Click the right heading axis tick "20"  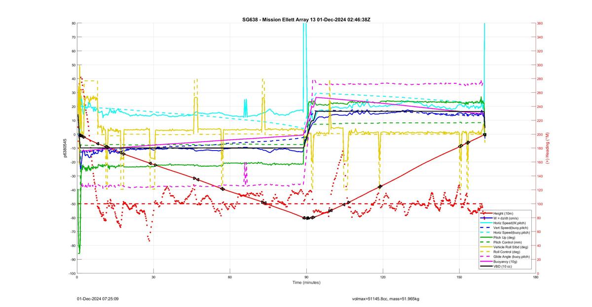pyautogui.click(x=540, y=259)
